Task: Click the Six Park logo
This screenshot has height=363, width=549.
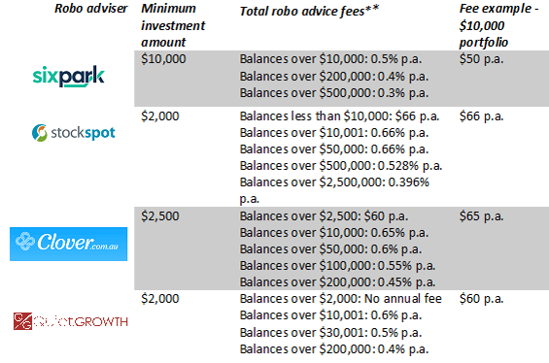Action: point(69,77)
